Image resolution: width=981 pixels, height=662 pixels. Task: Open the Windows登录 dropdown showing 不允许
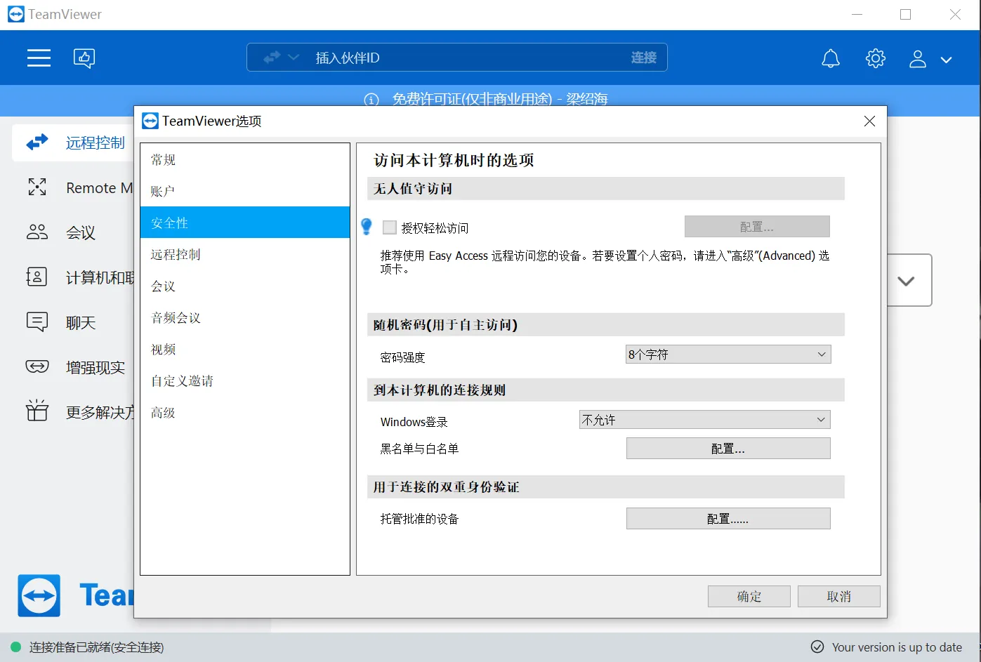pyautogui.click(x=705, y=420)
